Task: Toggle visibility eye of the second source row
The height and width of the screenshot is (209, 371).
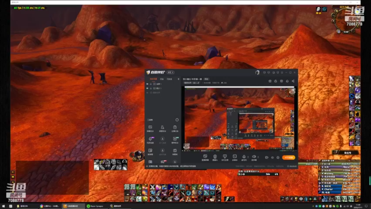Action: (x=147, y=88)
